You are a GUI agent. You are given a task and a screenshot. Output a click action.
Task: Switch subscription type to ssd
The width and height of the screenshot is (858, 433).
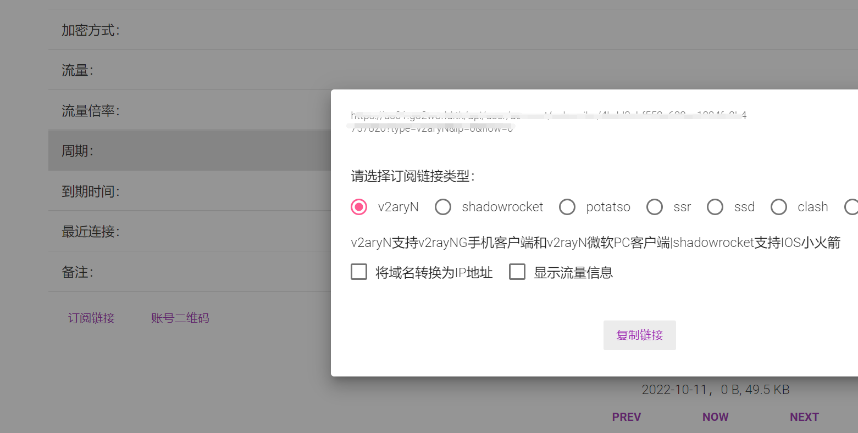click(715, 207)
